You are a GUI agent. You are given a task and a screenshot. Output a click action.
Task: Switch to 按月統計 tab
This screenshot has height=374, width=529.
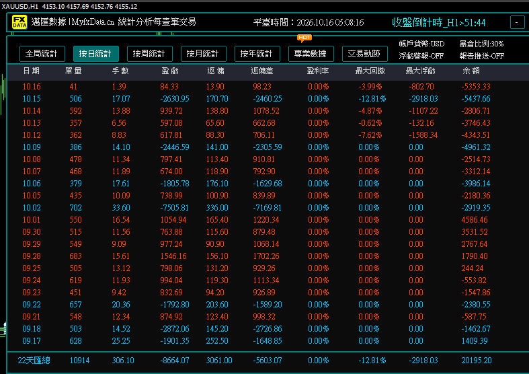point(204,54)
